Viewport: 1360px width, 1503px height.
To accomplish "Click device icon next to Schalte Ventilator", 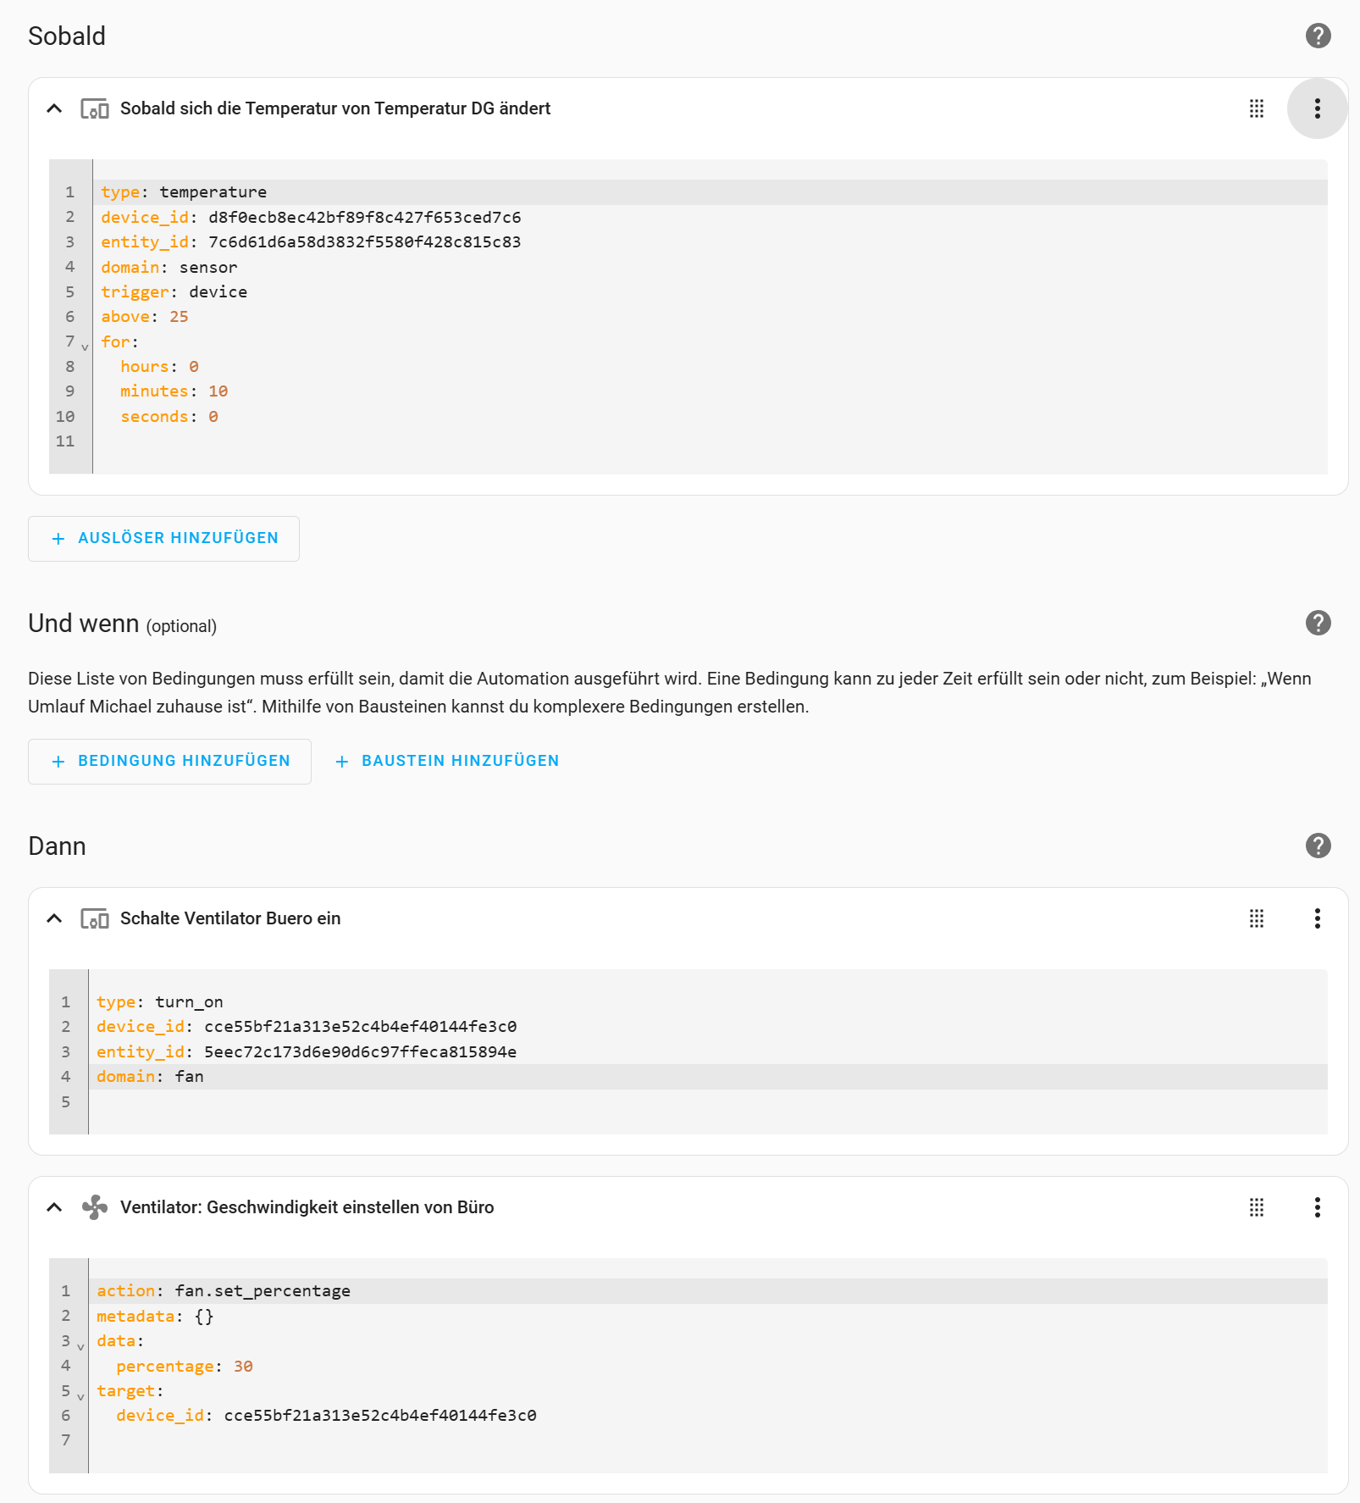I will point(95,918).
